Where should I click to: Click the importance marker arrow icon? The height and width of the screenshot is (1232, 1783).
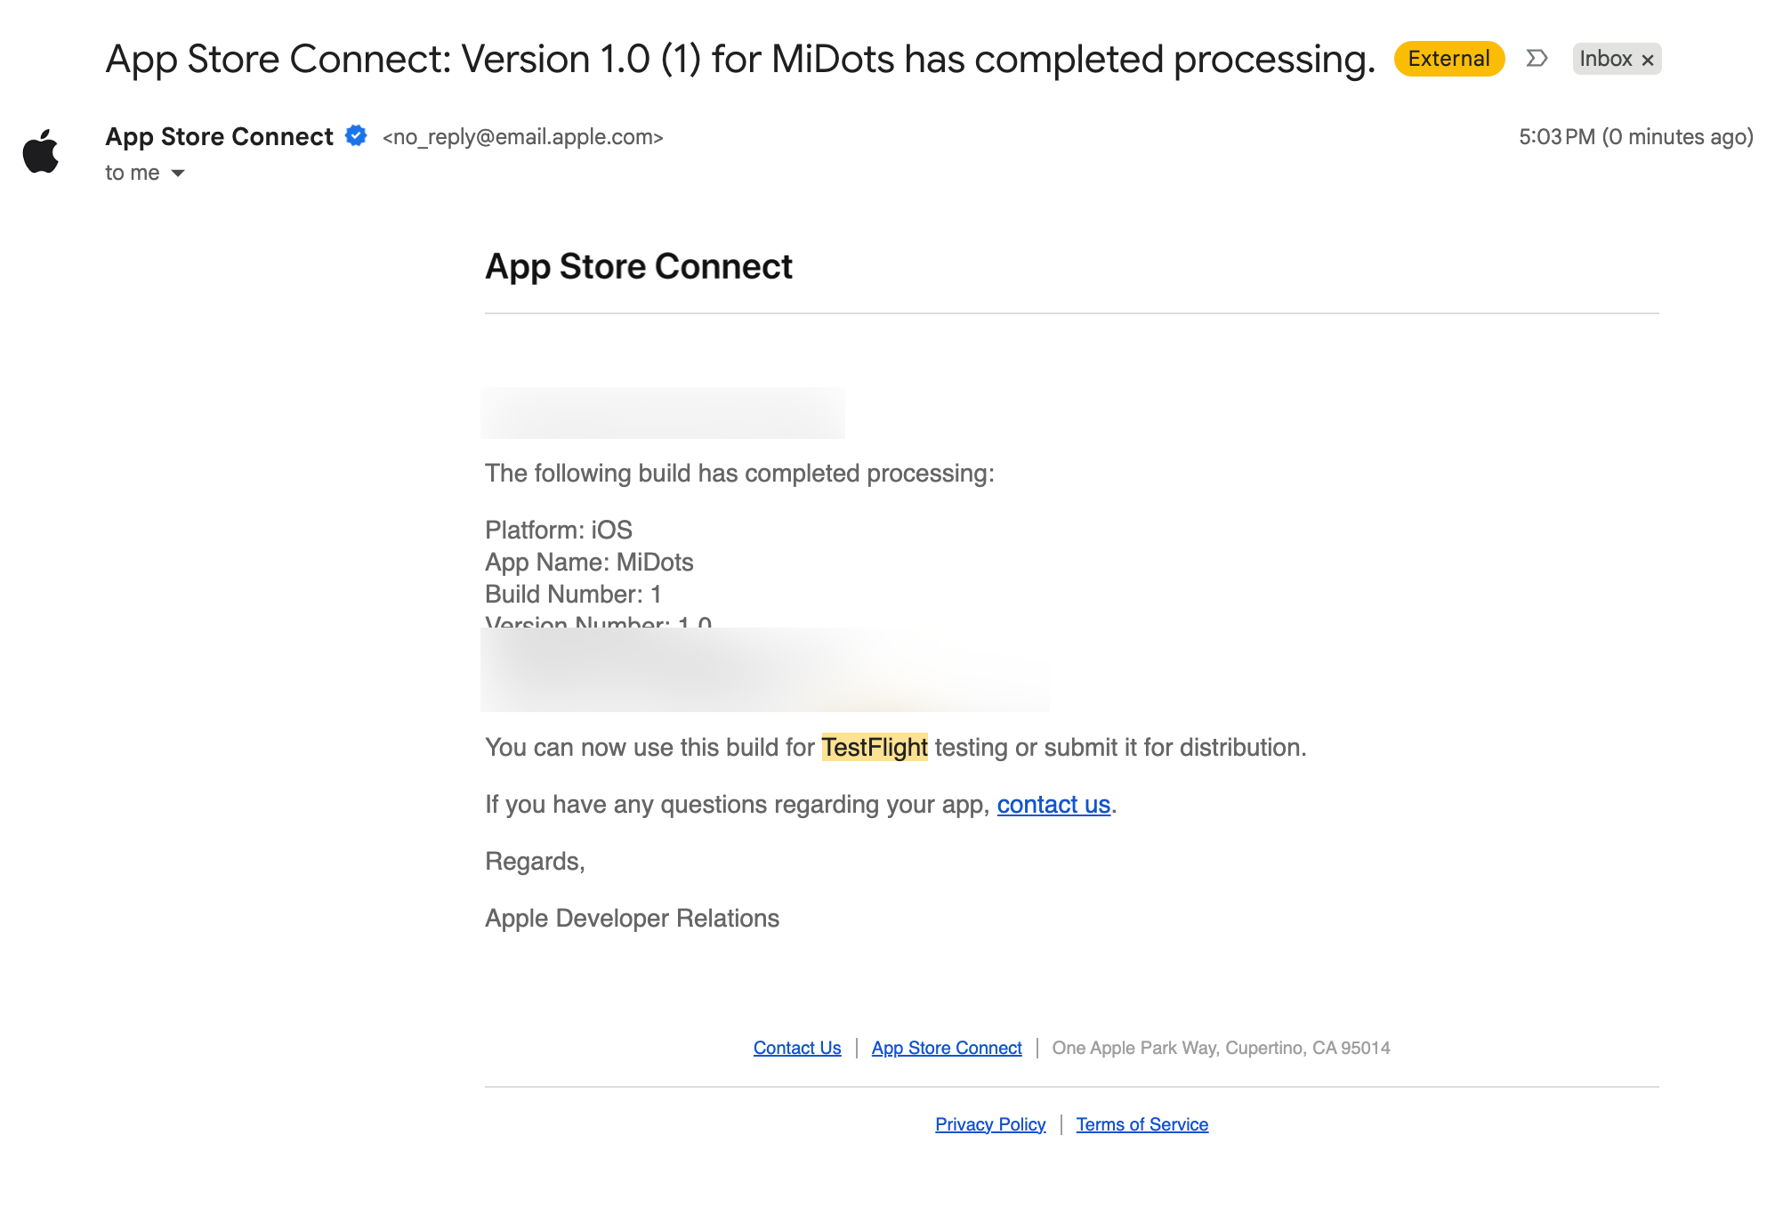pyautogui.click(x=1537, y=59)
